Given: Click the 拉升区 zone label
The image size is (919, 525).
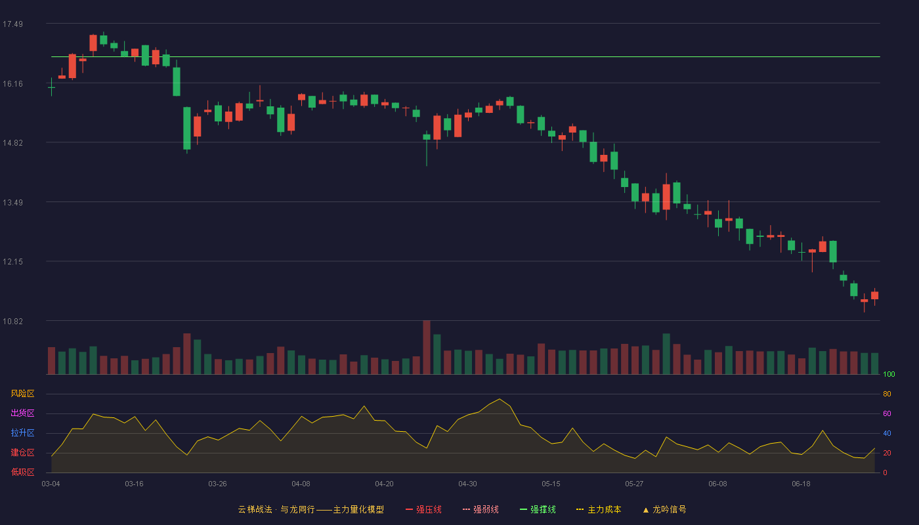Looking at the screenshot, I should tap(22, 433).
